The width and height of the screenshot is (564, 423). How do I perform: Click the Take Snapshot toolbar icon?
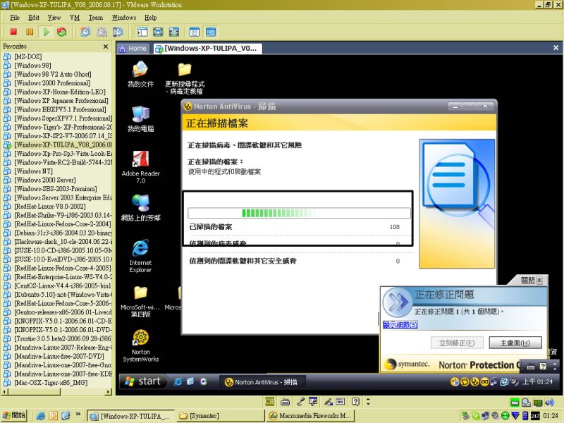click(85, 32)
